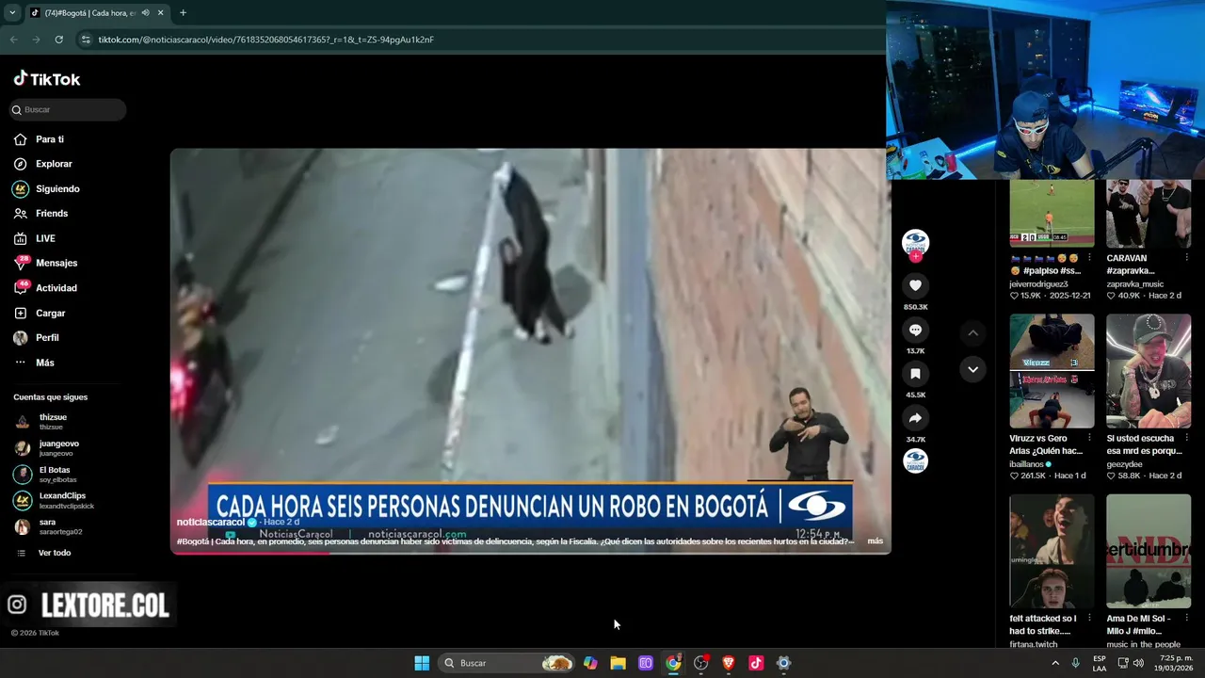Open Brave browser from taskbar
This screenshot has width=1205, height=678.
[728, 663]
